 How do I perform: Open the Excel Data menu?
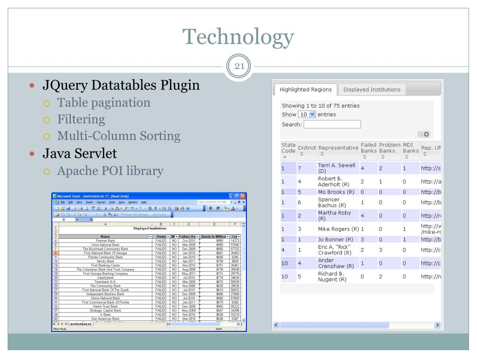coord(122,202)
